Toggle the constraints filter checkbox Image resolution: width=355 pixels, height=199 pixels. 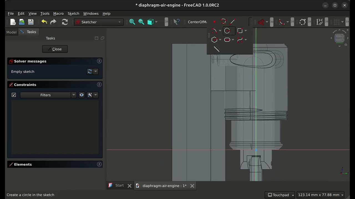click(14, 95)
